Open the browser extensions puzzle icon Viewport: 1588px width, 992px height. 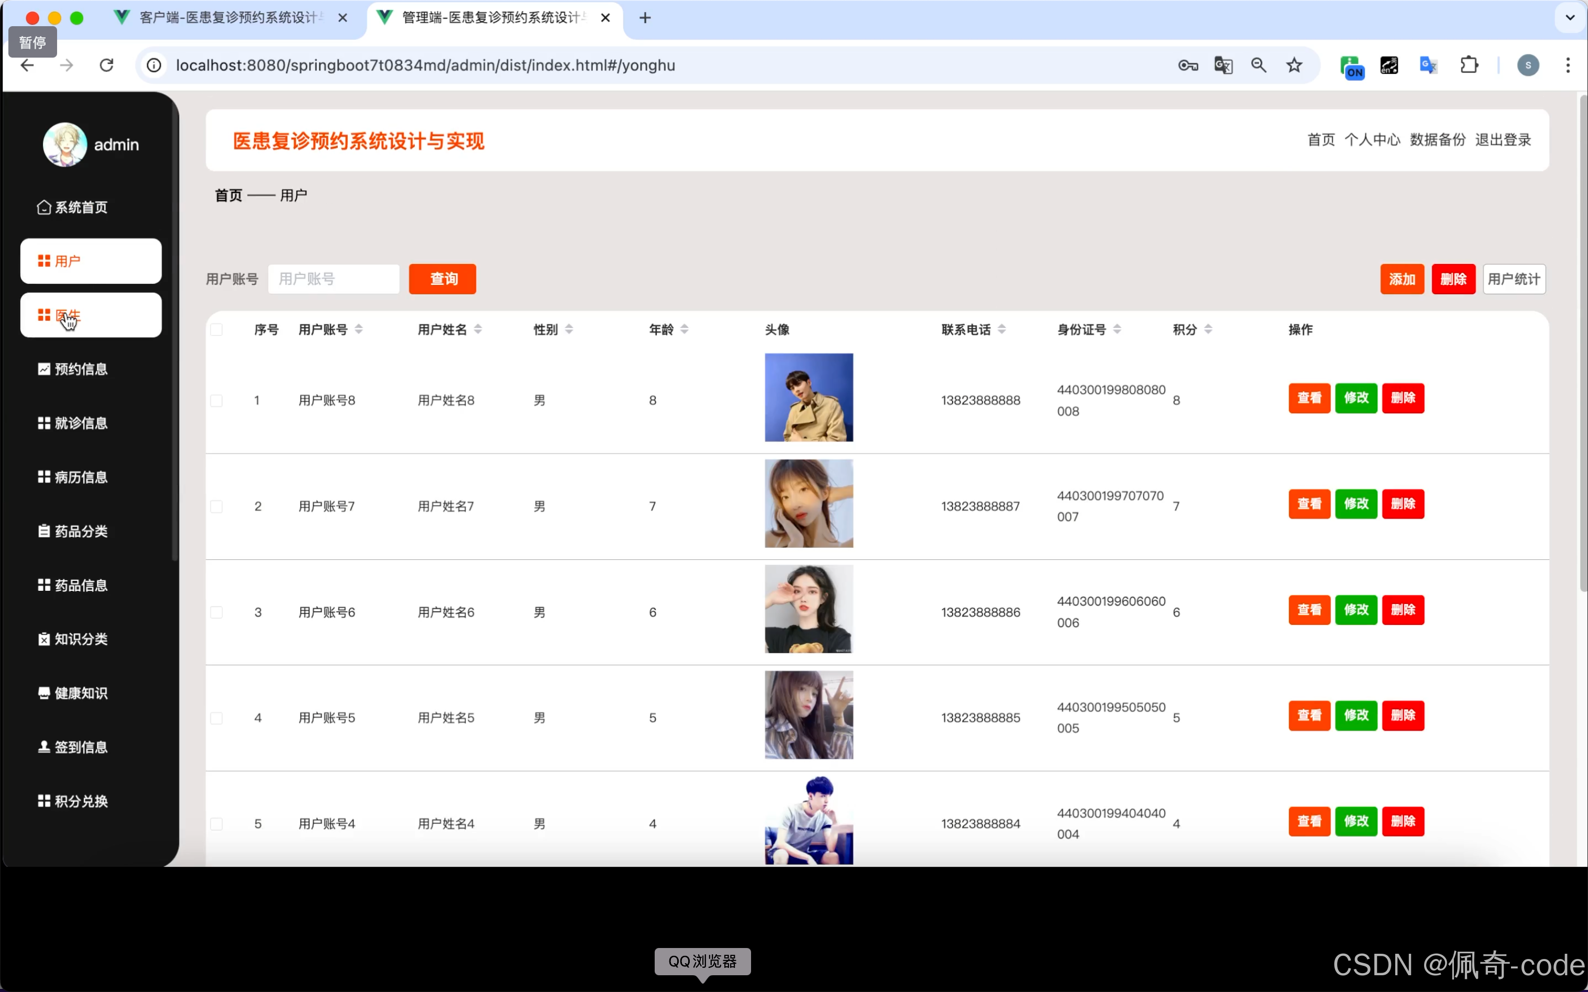point(1469,65)
